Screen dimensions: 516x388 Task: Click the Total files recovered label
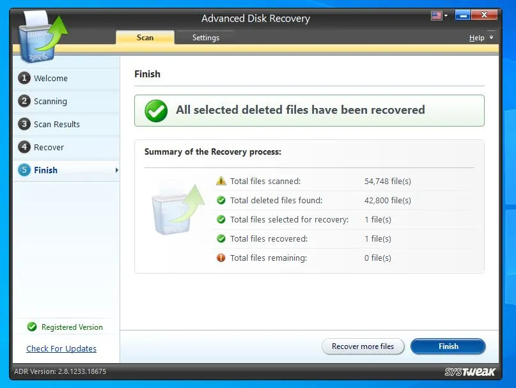(x=269, y=238)
